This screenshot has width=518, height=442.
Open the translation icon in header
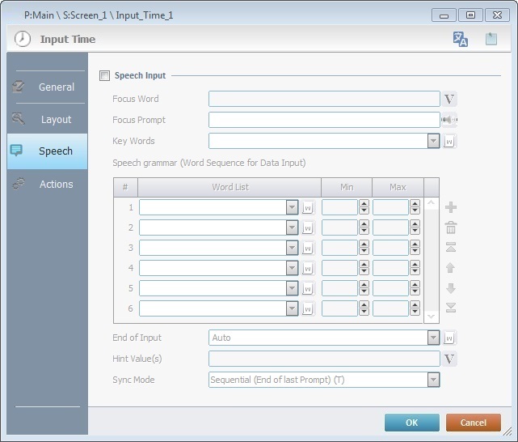coord(461,39)
